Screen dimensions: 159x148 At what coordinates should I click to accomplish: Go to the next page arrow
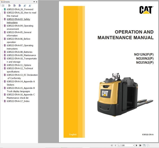[x=136, y=145]
